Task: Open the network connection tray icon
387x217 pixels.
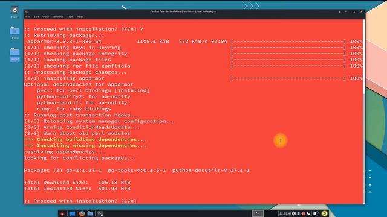Action: (x=308, y=213)
